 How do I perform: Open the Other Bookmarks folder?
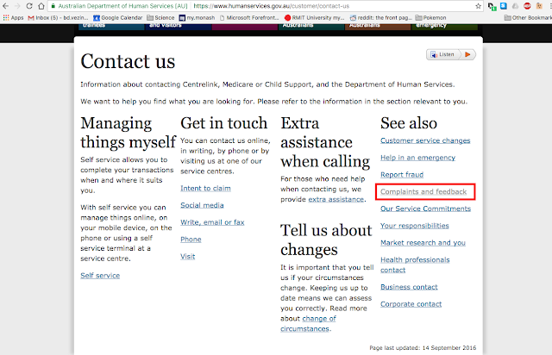point(528,17)
